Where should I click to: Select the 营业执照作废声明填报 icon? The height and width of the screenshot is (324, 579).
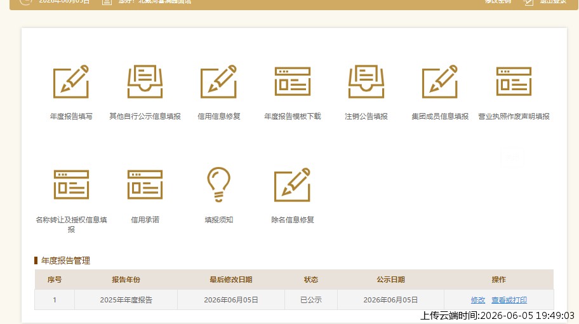click(514, 82)
